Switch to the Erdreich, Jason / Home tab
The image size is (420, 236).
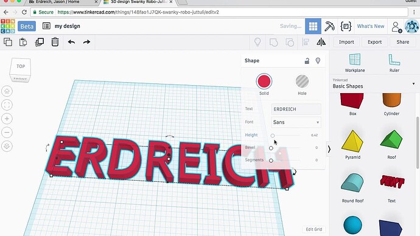click(58, 2)
